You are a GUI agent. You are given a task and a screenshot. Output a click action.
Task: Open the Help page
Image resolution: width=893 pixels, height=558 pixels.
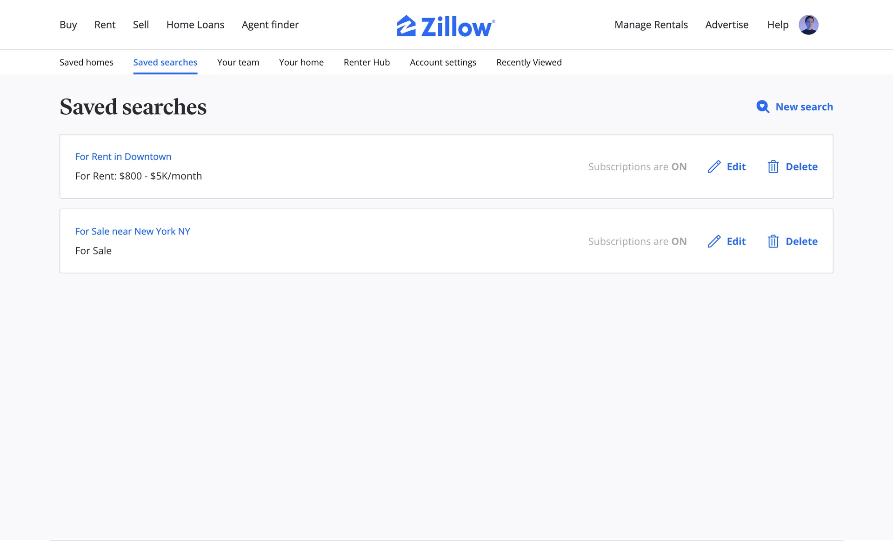tap(778, 25)
